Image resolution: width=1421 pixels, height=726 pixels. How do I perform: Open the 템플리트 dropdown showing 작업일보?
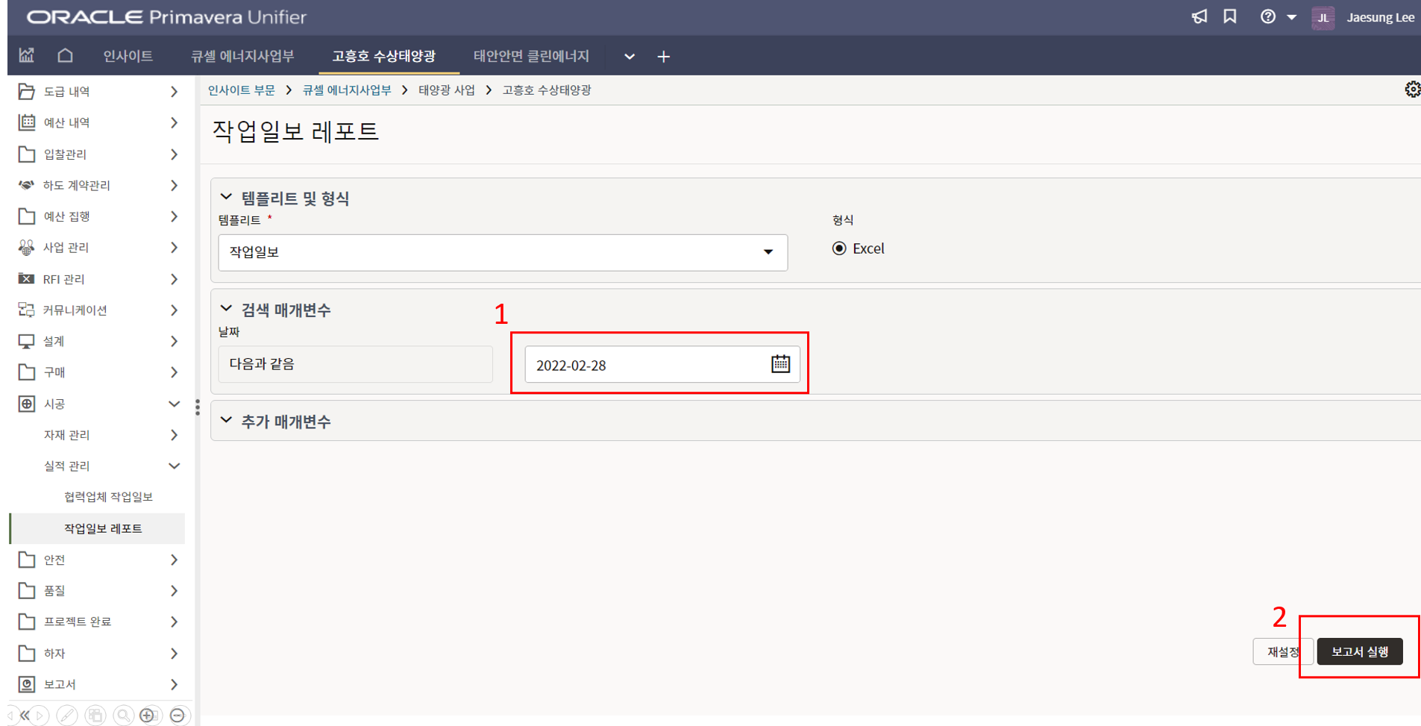[x=503, y=252]
